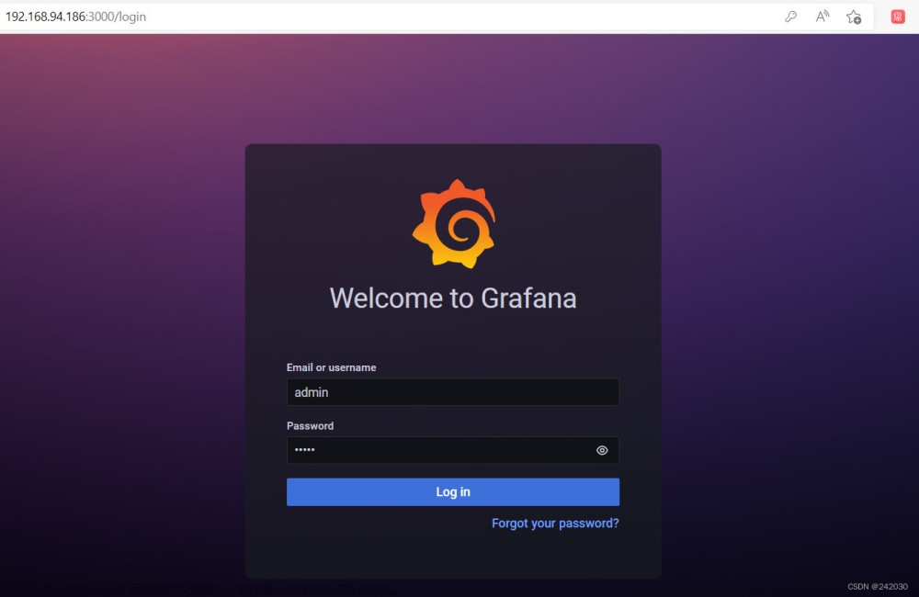This screenshot has height=597, width=919.
Task: Focus the Email or username field
Action: [x=453, y=392]
